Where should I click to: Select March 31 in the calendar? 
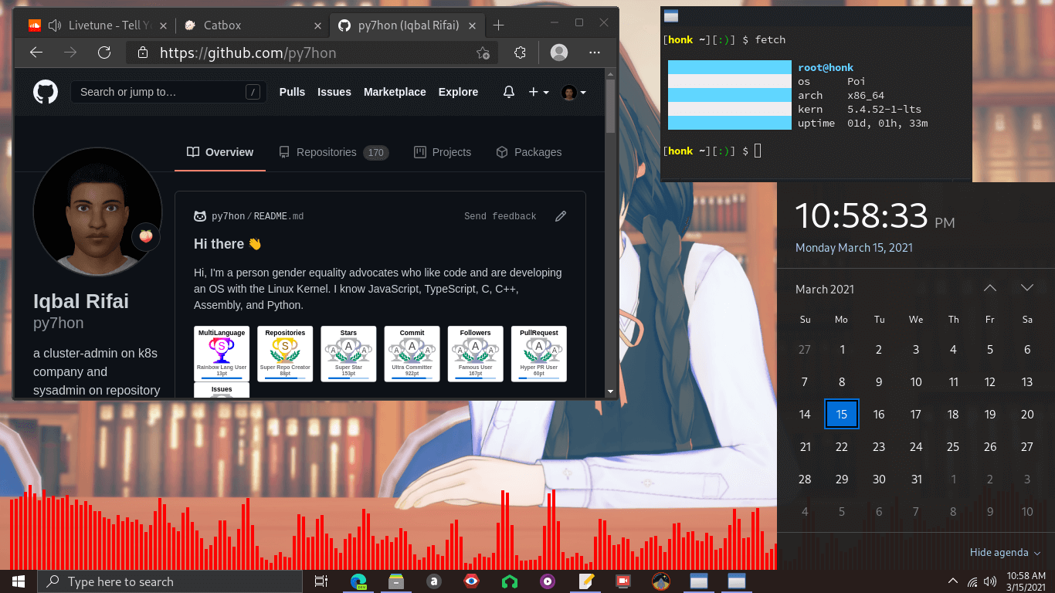tap(916, 479)
